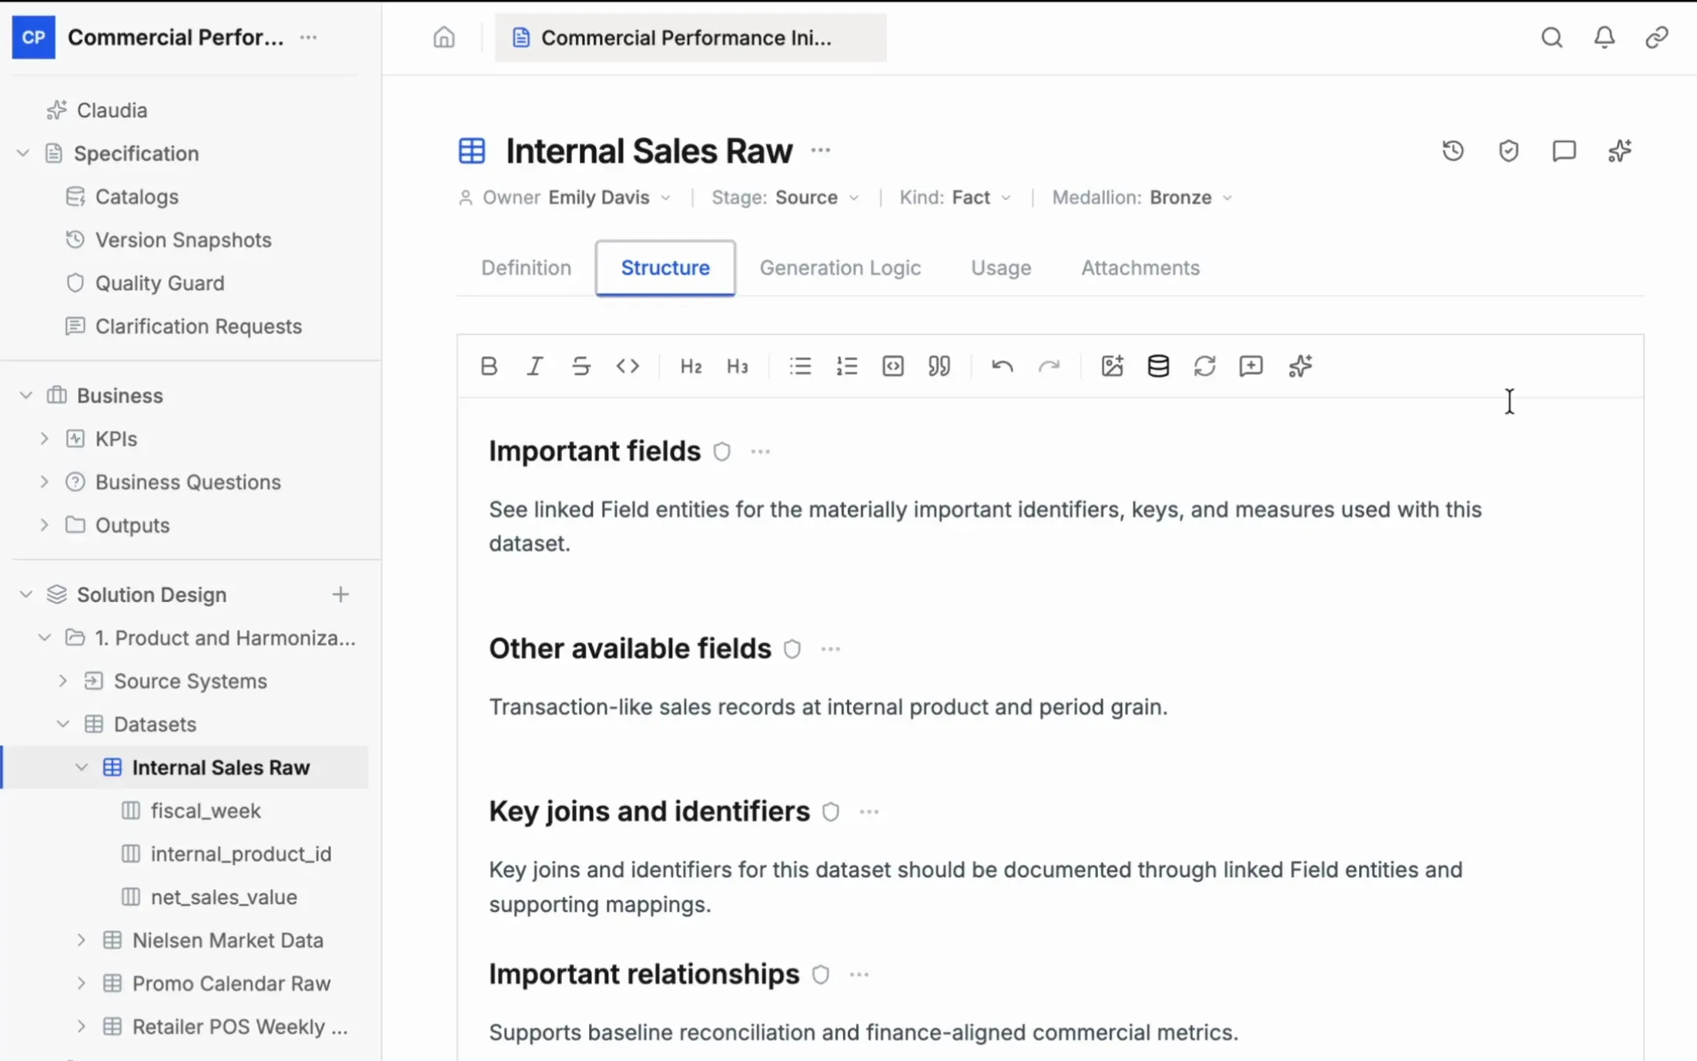The width and height of the screenshot is (1697, 1061).
Task: Toggle inline code formatting
Action: pyautogui.click(x=628, y=366)
